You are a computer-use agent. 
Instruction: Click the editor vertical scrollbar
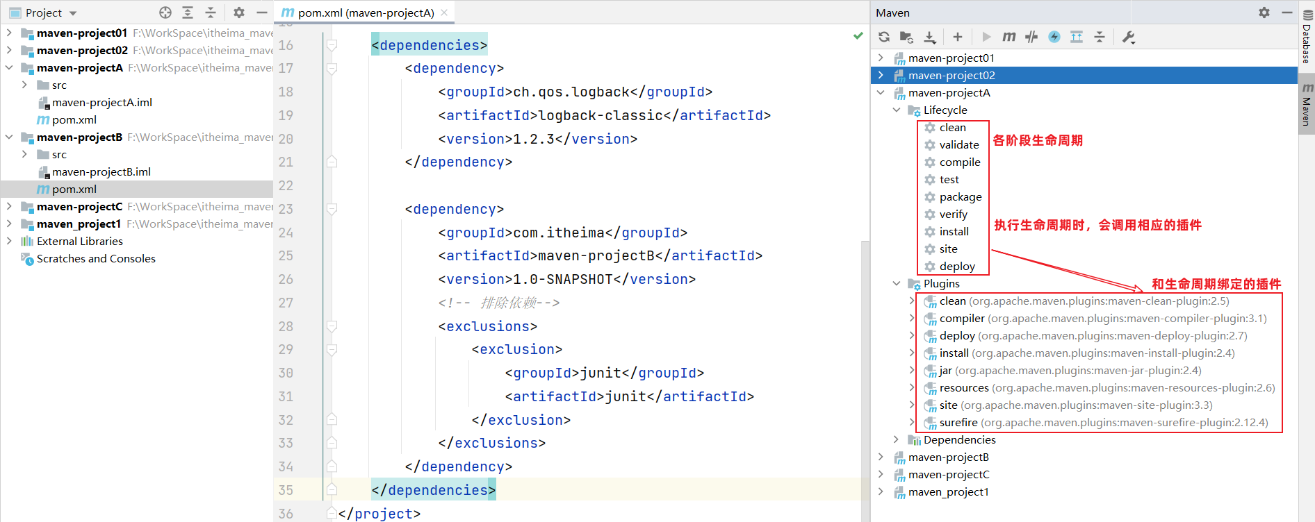point(865,347)
